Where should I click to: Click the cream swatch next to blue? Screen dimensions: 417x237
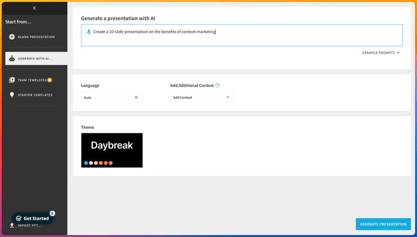click(91, 163)
